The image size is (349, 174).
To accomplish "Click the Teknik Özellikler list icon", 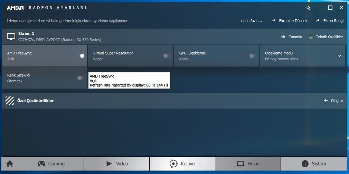I will [311, 37].
